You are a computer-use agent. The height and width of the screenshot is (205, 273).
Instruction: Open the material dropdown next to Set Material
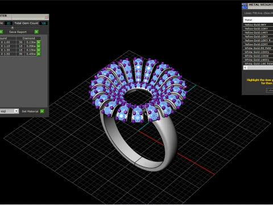tap(16, 111)
